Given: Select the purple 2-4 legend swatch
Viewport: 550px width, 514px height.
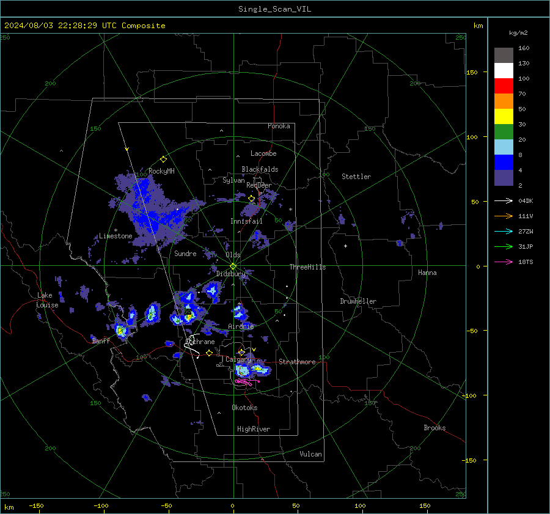Looking at the screenshot, I should click(x=504, y=177).
